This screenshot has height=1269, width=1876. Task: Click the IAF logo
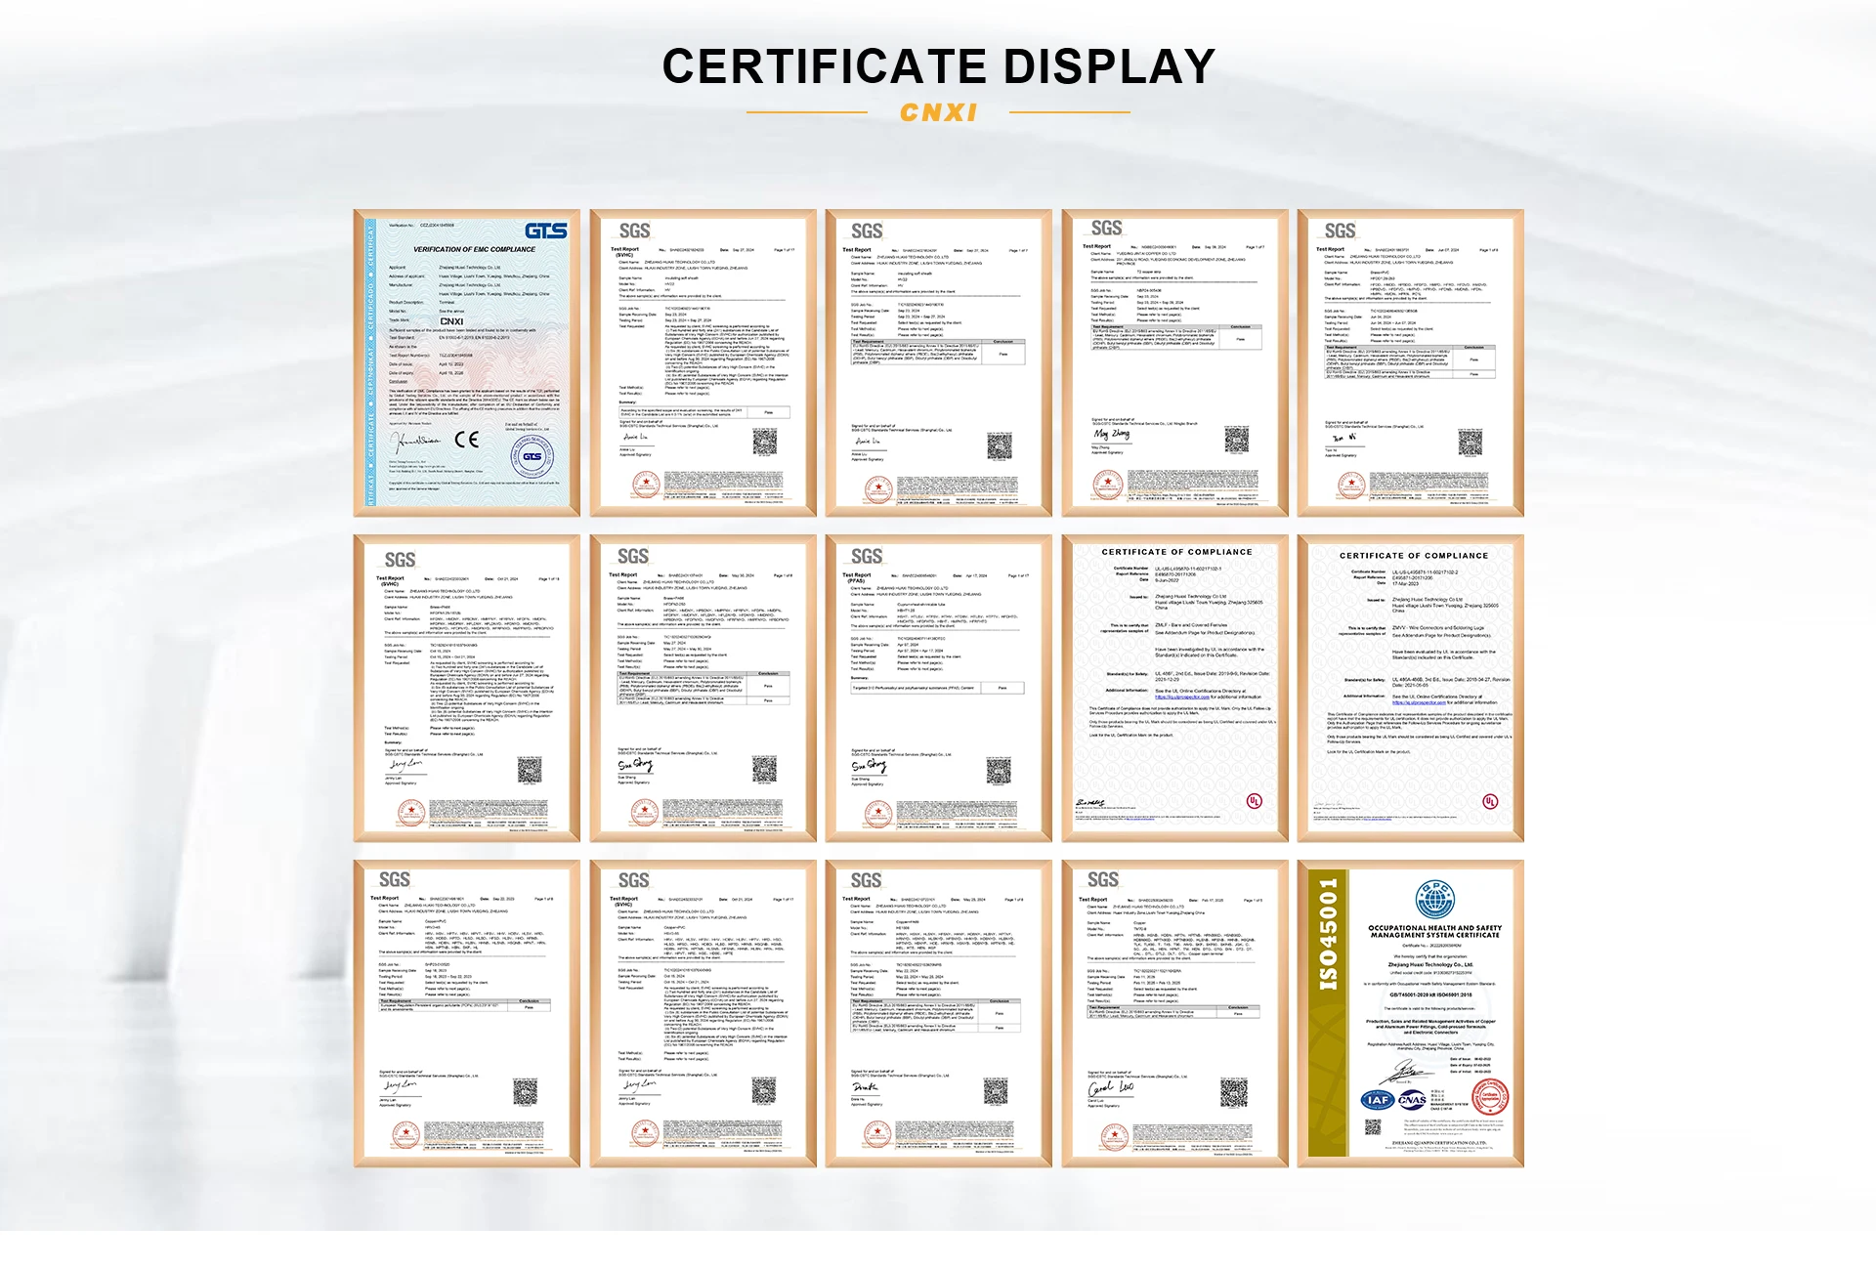(1378, 1100)
